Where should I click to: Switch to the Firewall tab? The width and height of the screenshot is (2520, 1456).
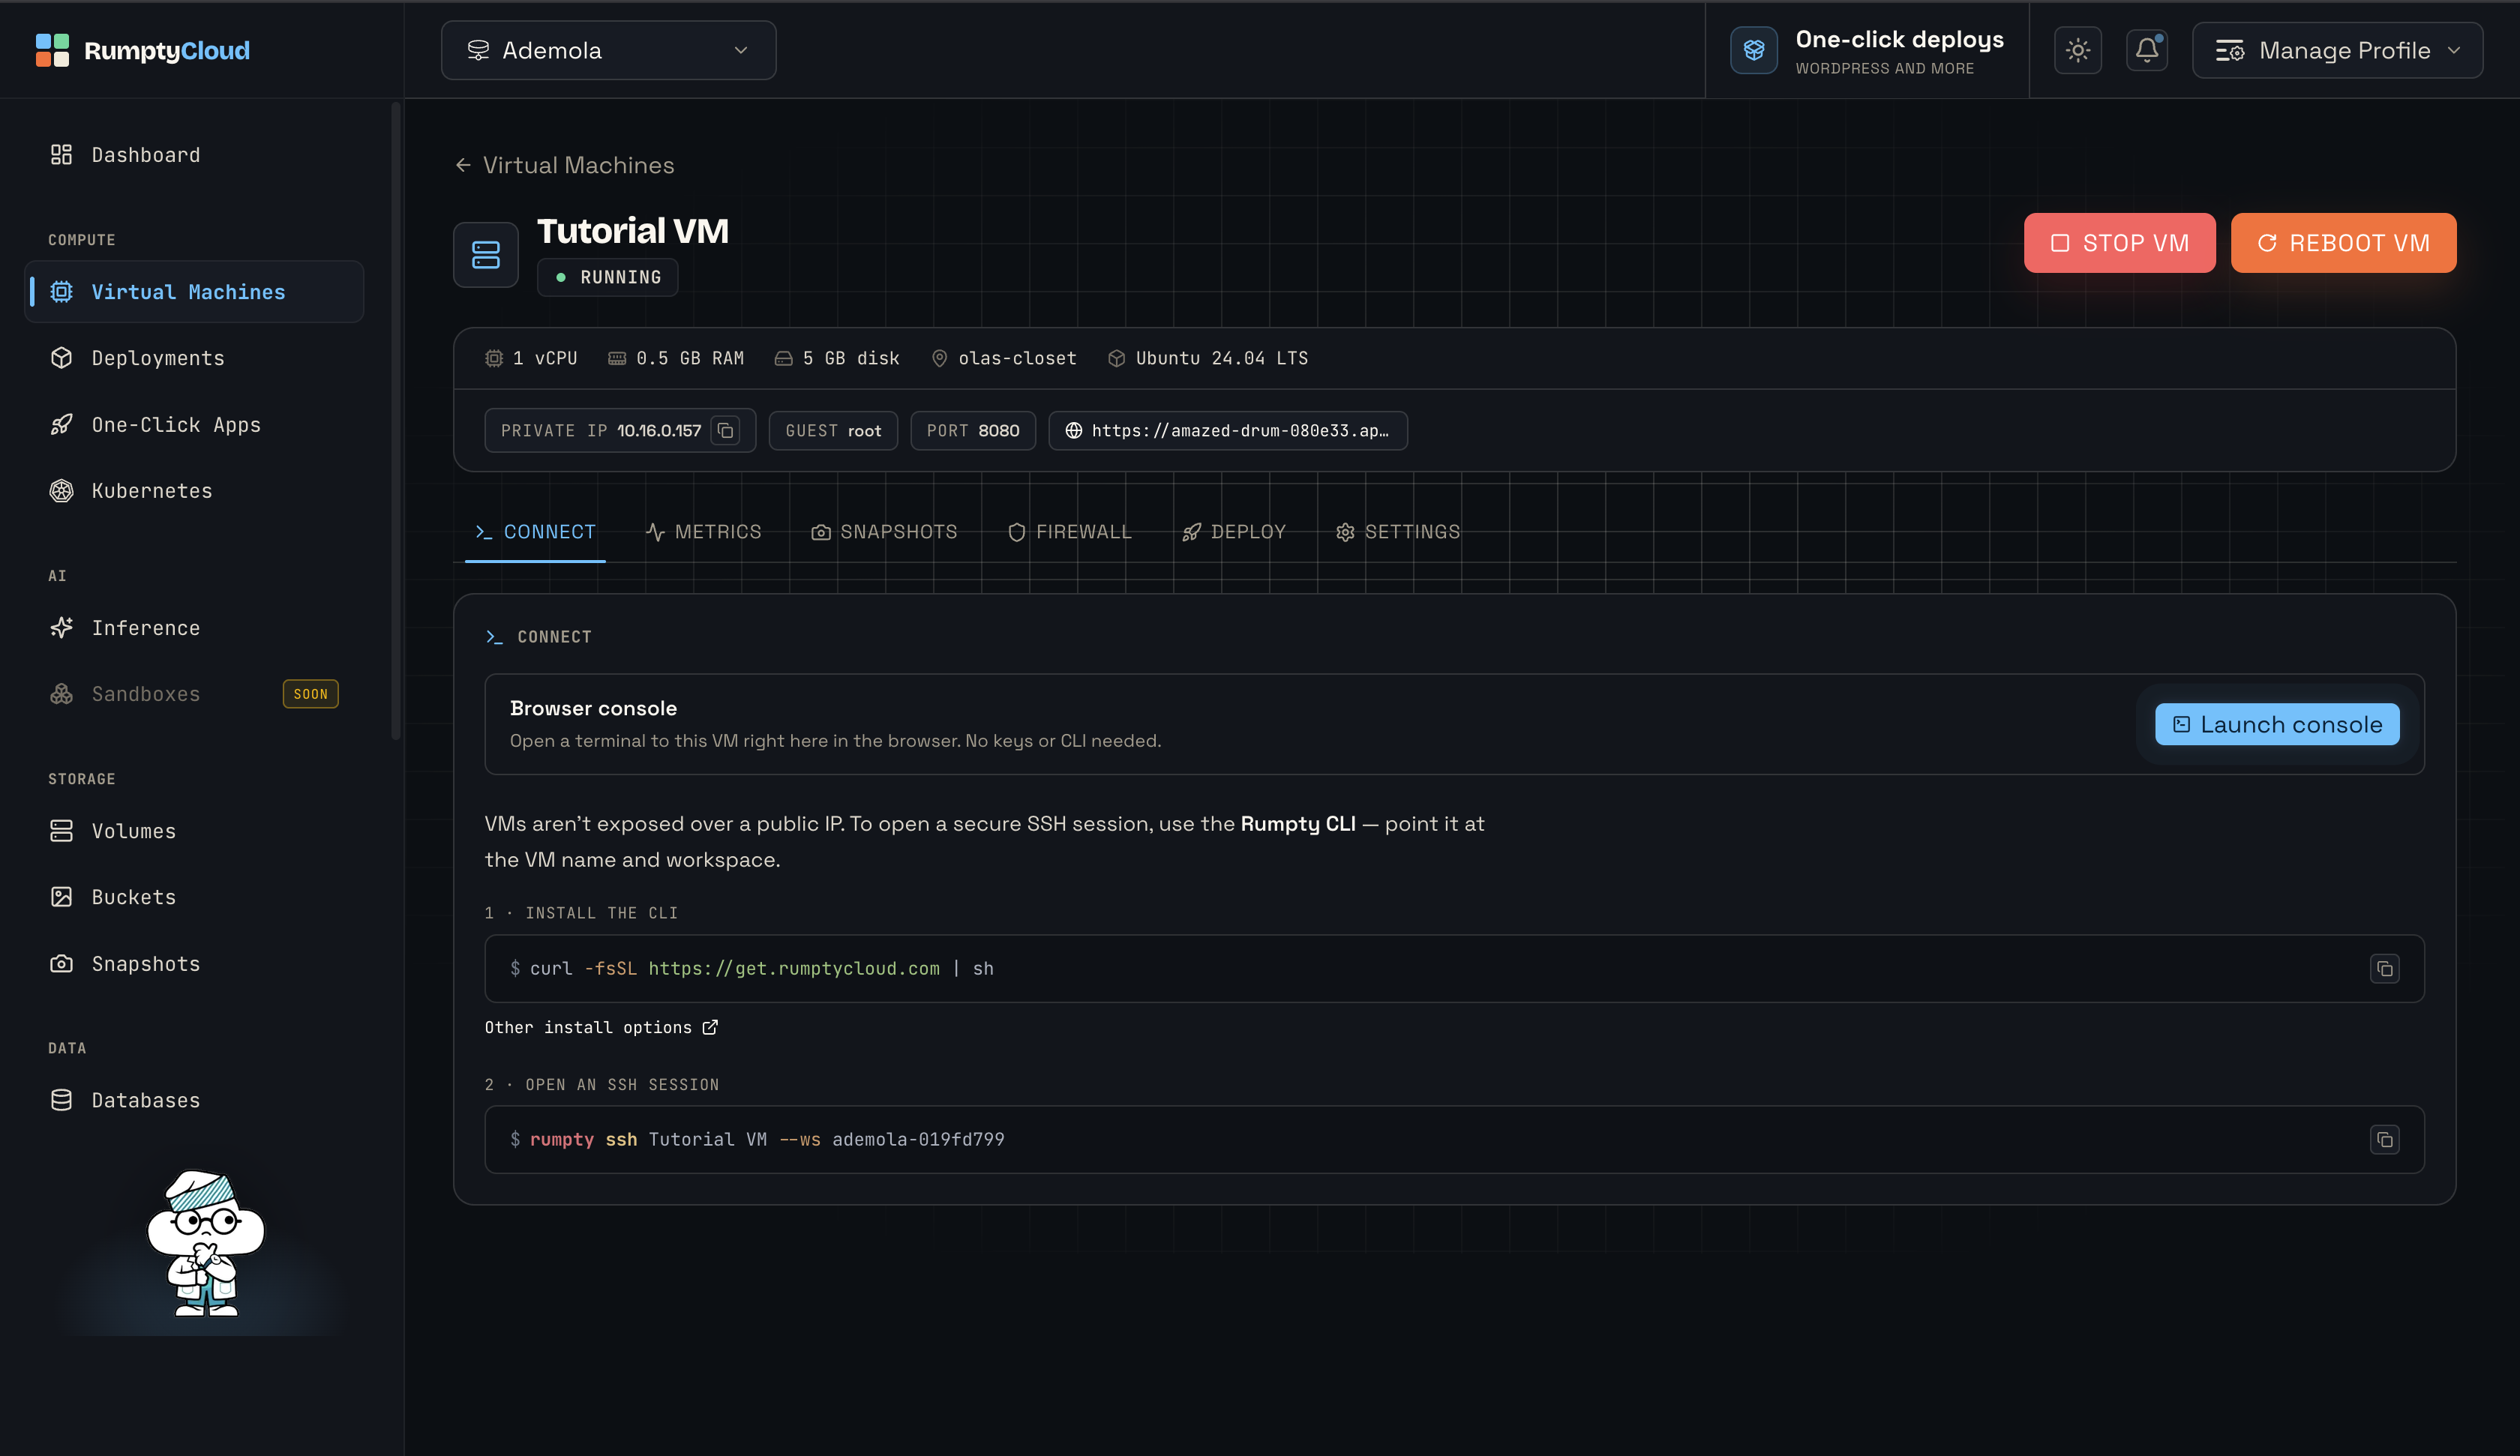(x=1070, y=532)
